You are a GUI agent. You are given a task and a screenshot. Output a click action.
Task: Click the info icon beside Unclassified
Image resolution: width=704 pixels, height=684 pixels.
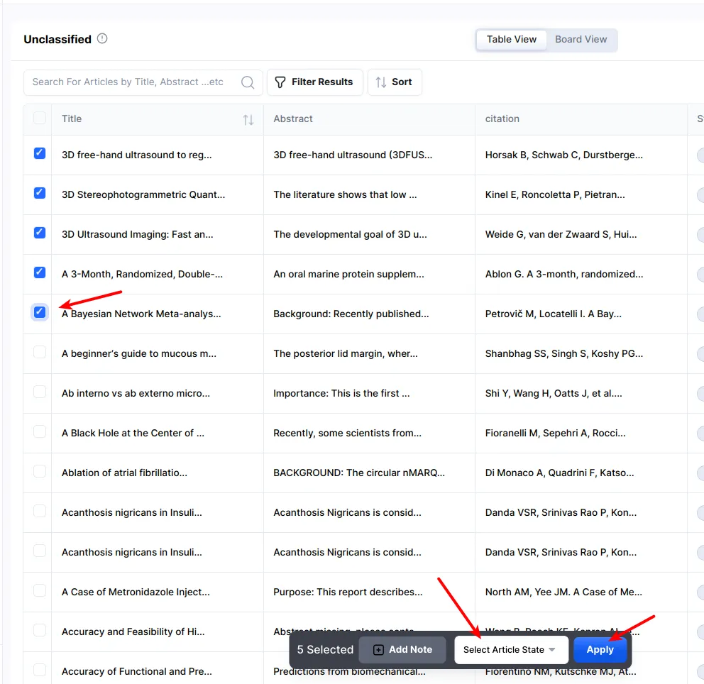102,39
